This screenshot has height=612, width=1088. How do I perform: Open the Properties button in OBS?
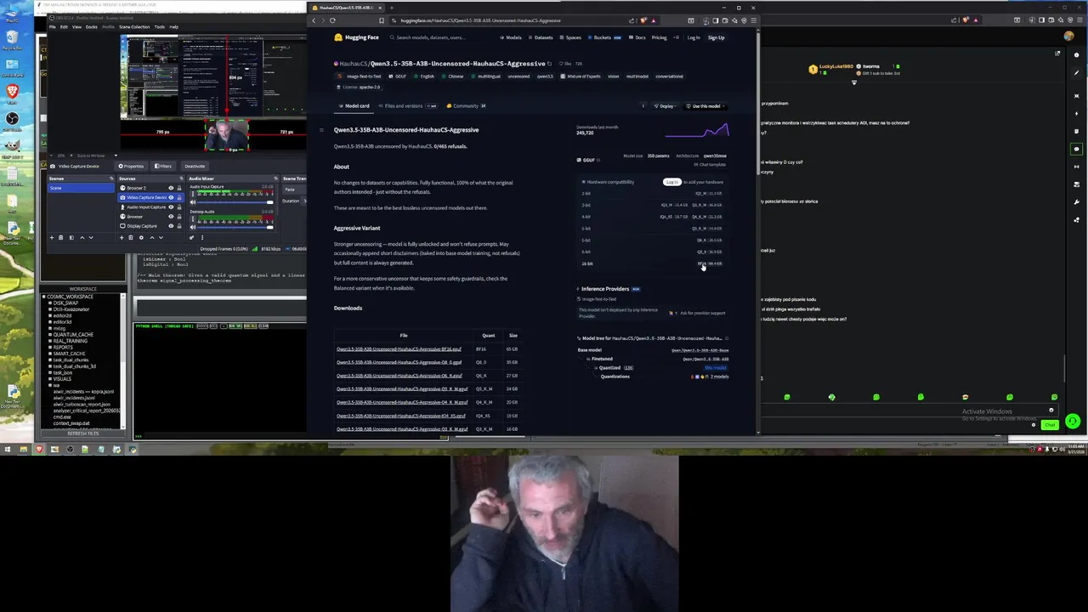pos(131,166)
